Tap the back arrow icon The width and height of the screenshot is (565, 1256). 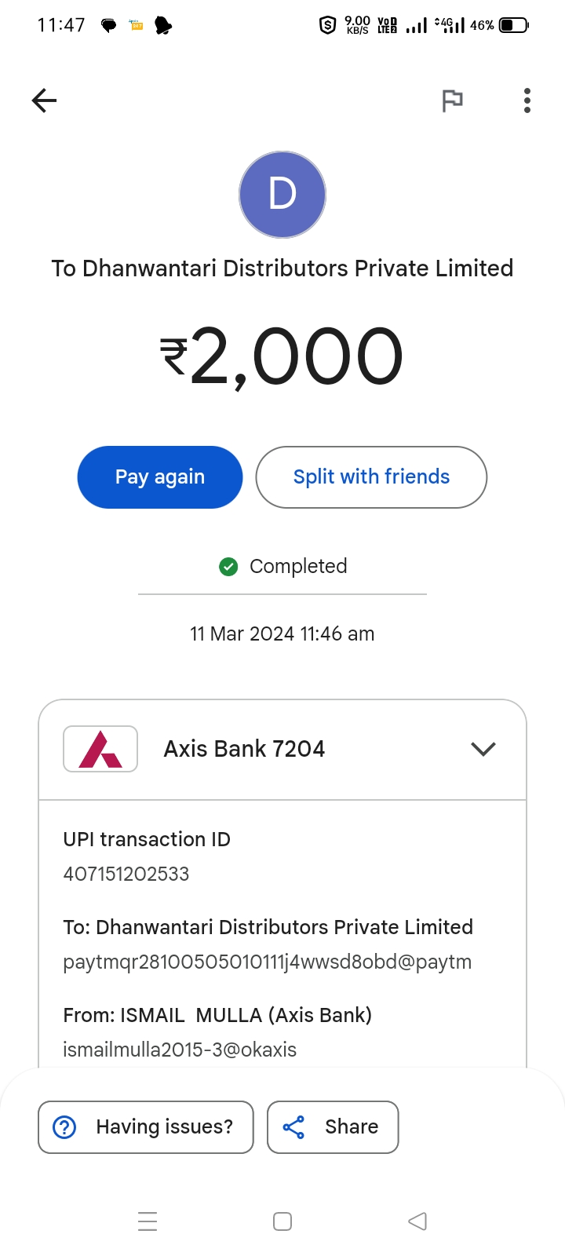pos(45,100)
